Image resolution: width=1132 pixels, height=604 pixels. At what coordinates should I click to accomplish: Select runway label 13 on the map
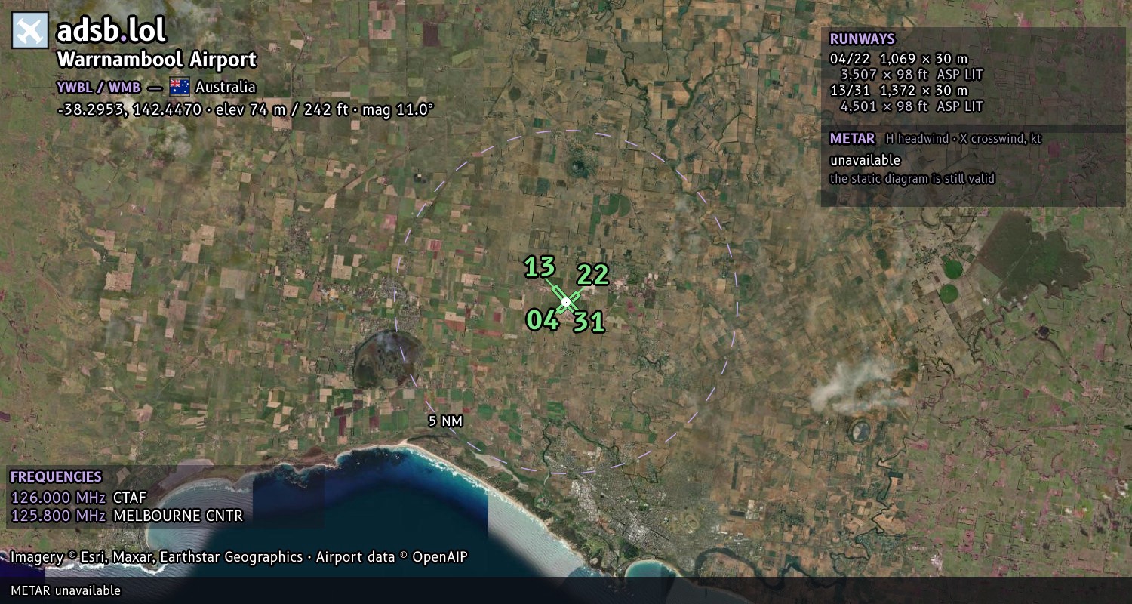coord(540,267)
